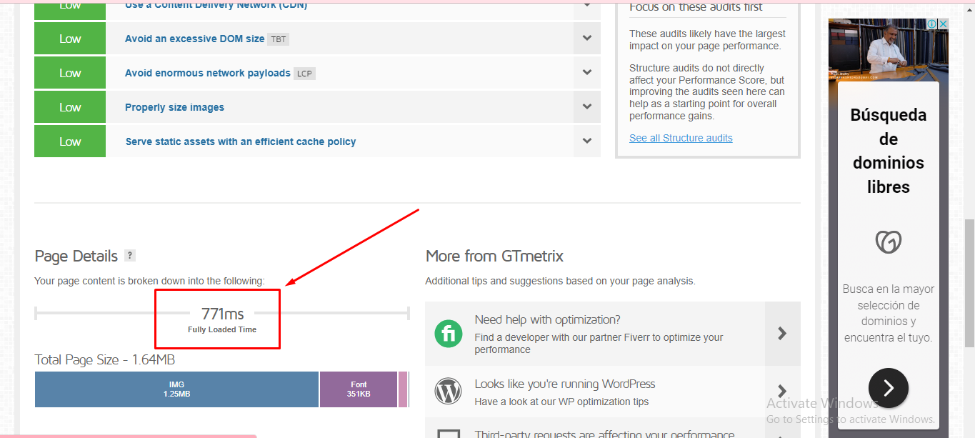Viewport: 975px width, 438px height.
Task: Click the ad info icon on the banner
Action: tap(932, 24)
